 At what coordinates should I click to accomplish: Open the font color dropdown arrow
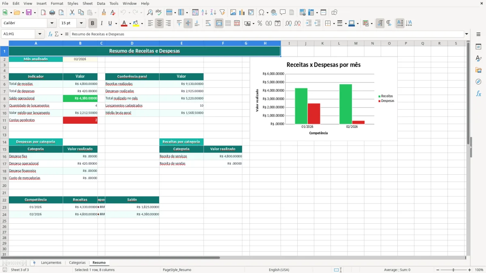click(130, 23)
